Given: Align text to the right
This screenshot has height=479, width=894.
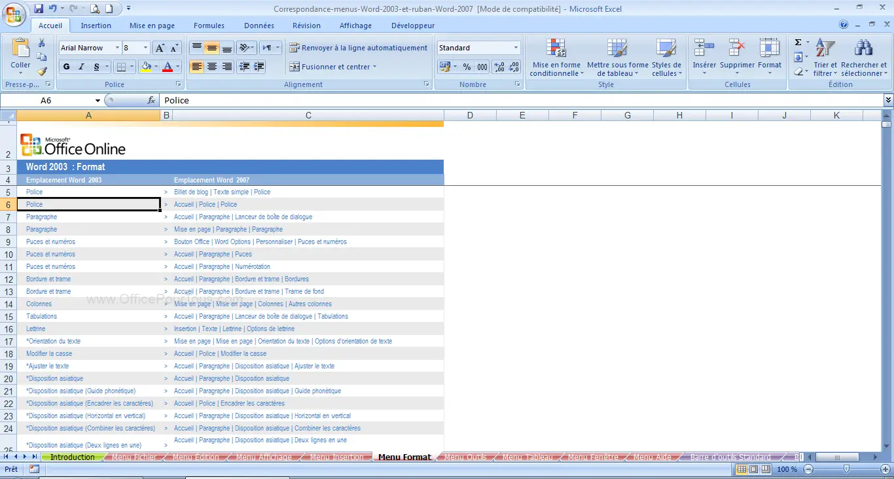Looking at the screenshot, I should (227, 67).
